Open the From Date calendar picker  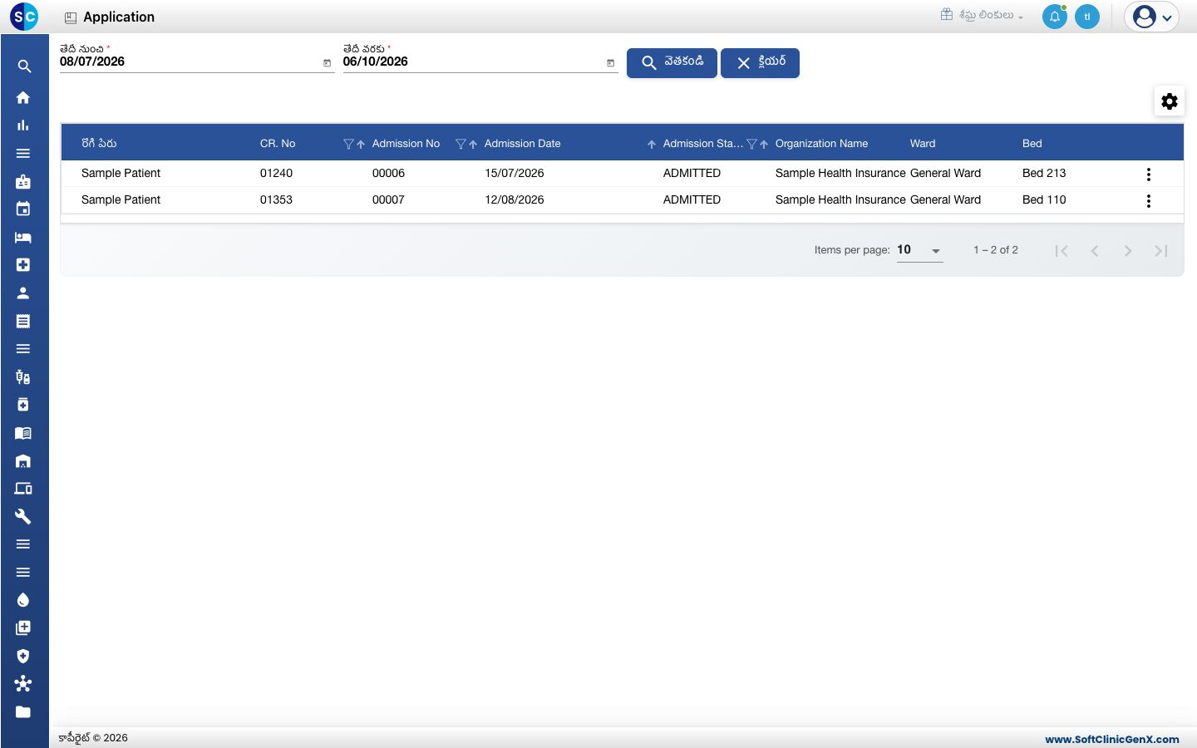(327, 63)
